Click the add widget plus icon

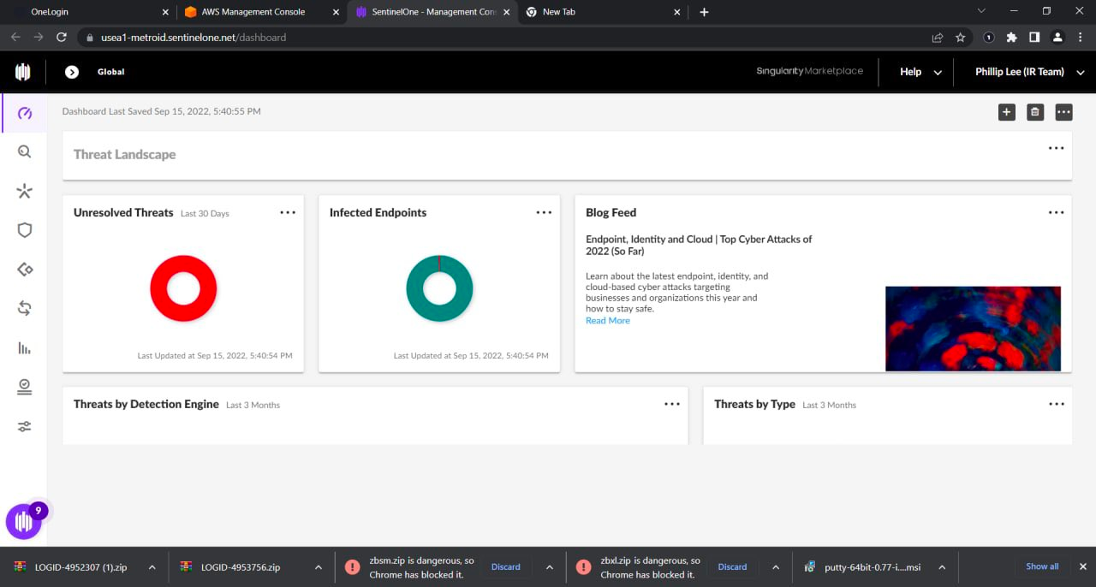coord(1006,111)
